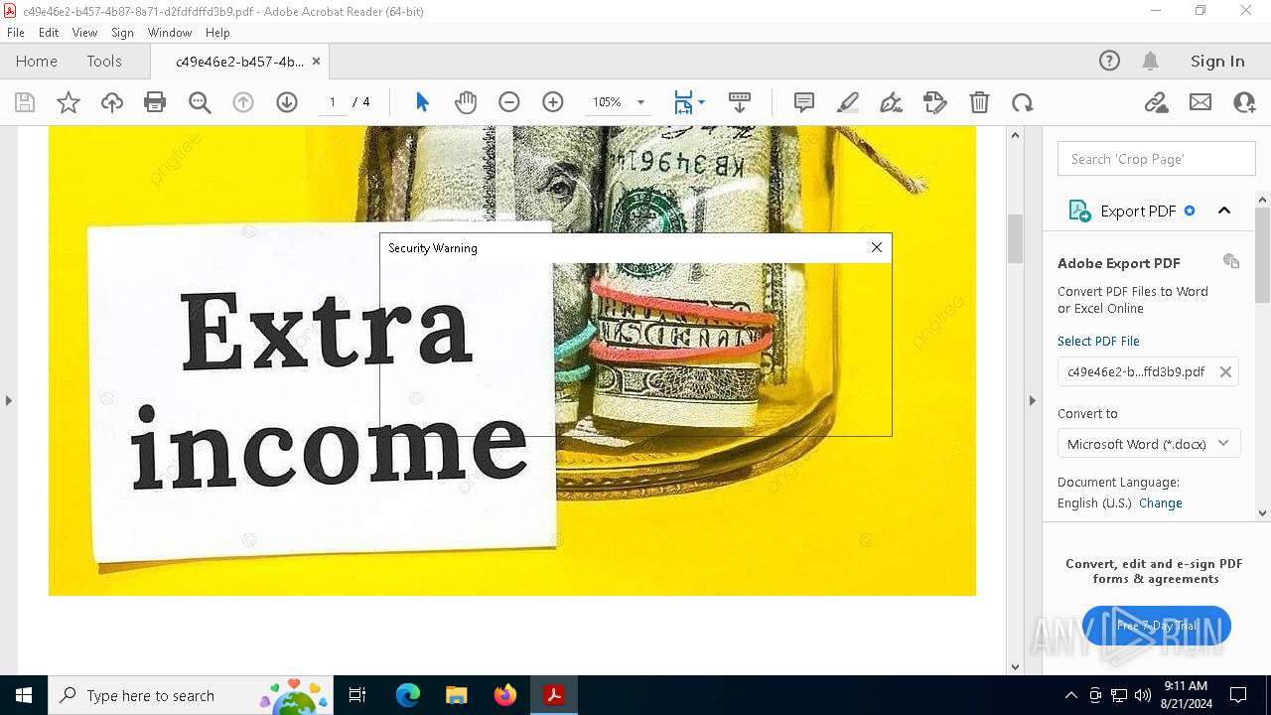Open the Sign menu
Image resolution: width=1271 pixels, height=715 pixels.
pyautogui.click(x=122, y=33)
